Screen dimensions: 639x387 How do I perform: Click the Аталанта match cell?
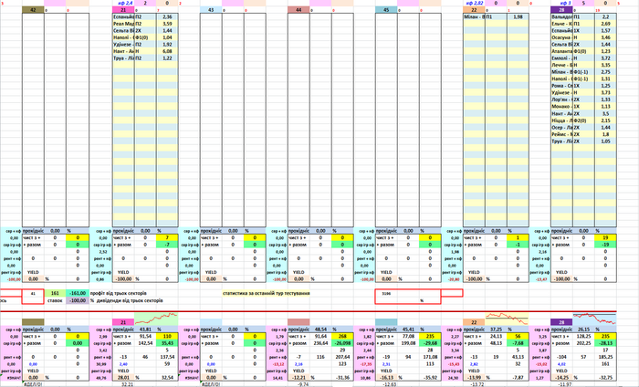coord(561,52)
